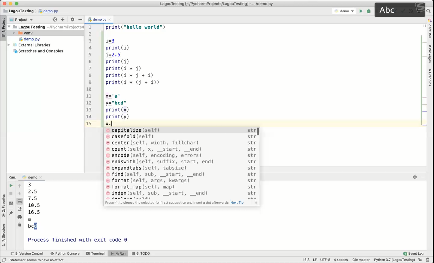Click UTF-8 encoding in status bar

click(325, 260)
